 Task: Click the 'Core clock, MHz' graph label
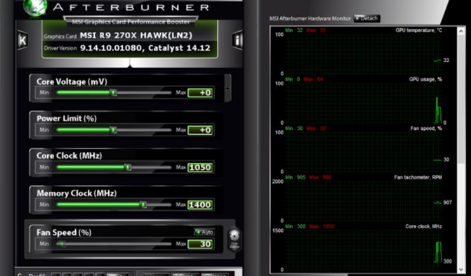(x=423, y=226)
